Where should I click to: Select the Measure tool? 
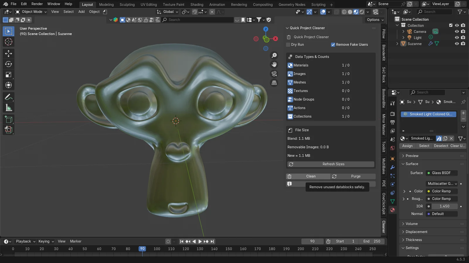[x=9, y=107]
